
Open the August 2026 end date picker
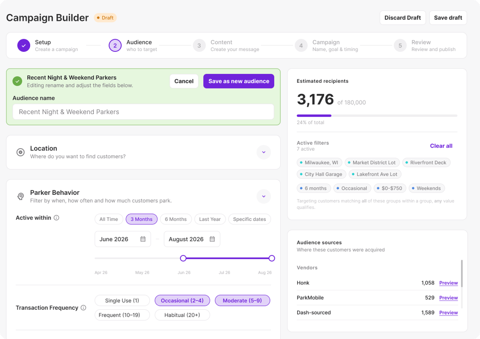pos(192,239)
